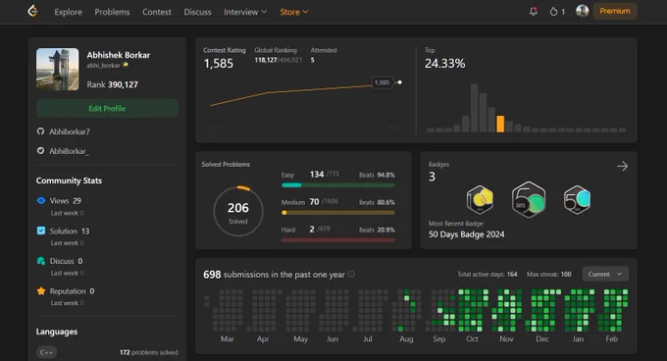667x361 pixels.
Task: Open the Abhiborkar7 GitHub link
Action: (70, 131)
